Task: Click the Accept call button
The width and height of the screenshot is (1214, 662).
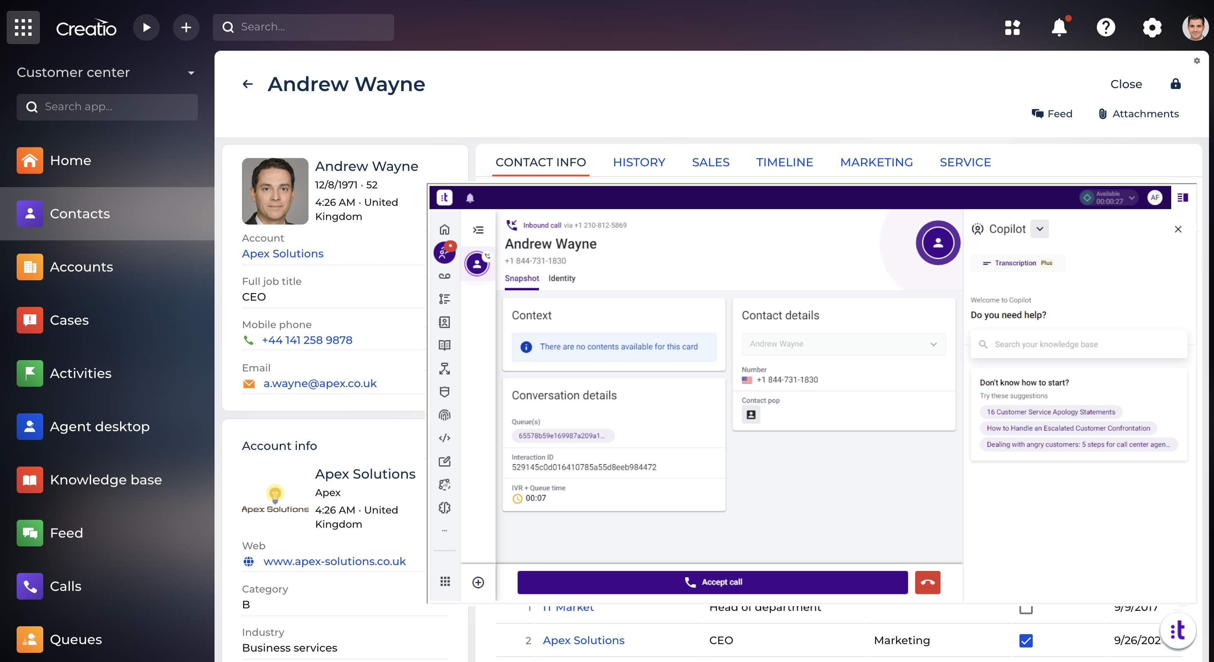Action: (712, 582)
